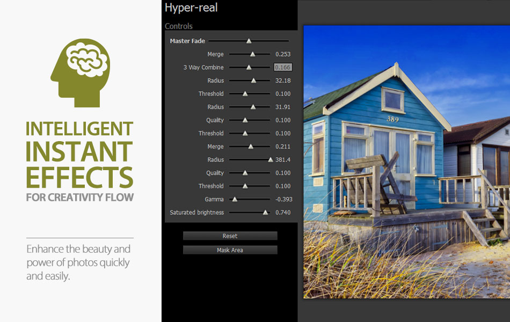Viewport: 510px width, 322px height.
Task: Click the Saturated brightness slider handle
Action: [265, 213]
